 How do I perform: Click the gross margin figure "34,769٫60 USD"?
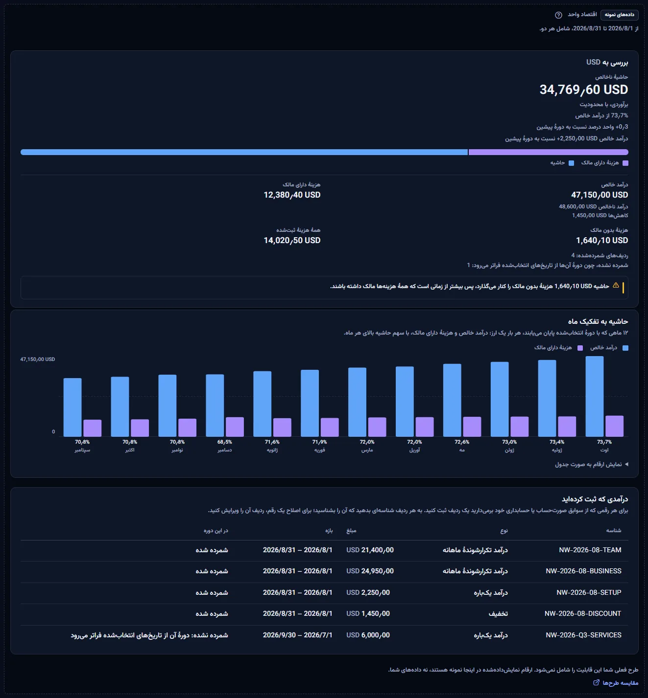point(584,90)
